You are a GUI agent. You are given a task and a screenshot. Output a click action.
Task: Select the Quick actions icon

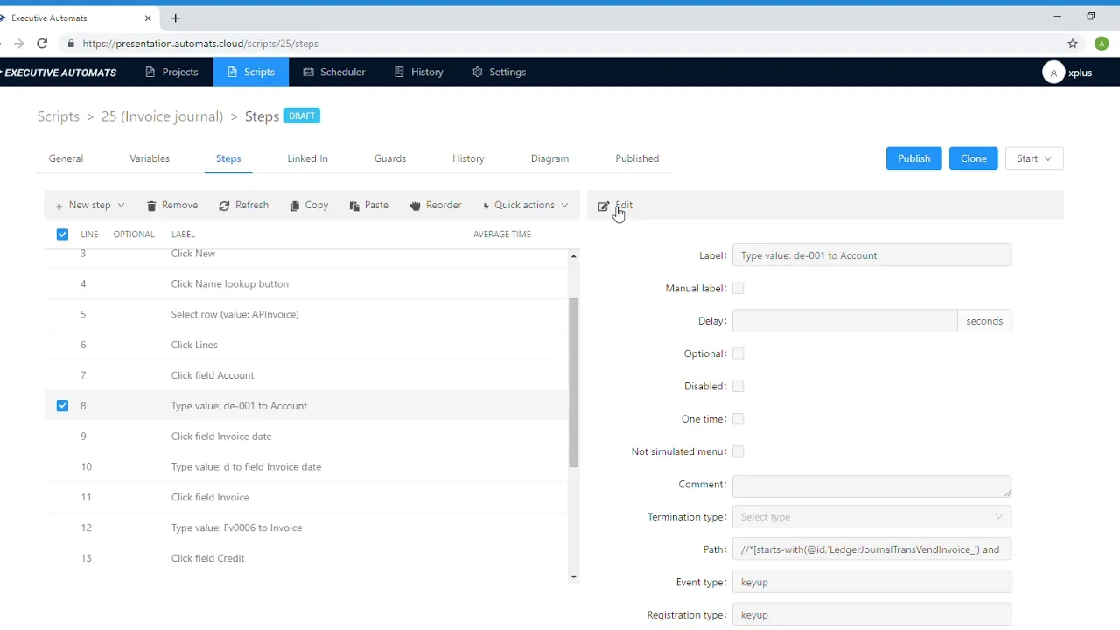[486, 205]
